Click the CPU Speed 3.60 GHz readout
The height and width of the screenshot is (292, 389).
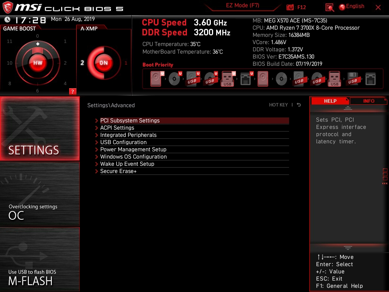click(x=184, y=22)
